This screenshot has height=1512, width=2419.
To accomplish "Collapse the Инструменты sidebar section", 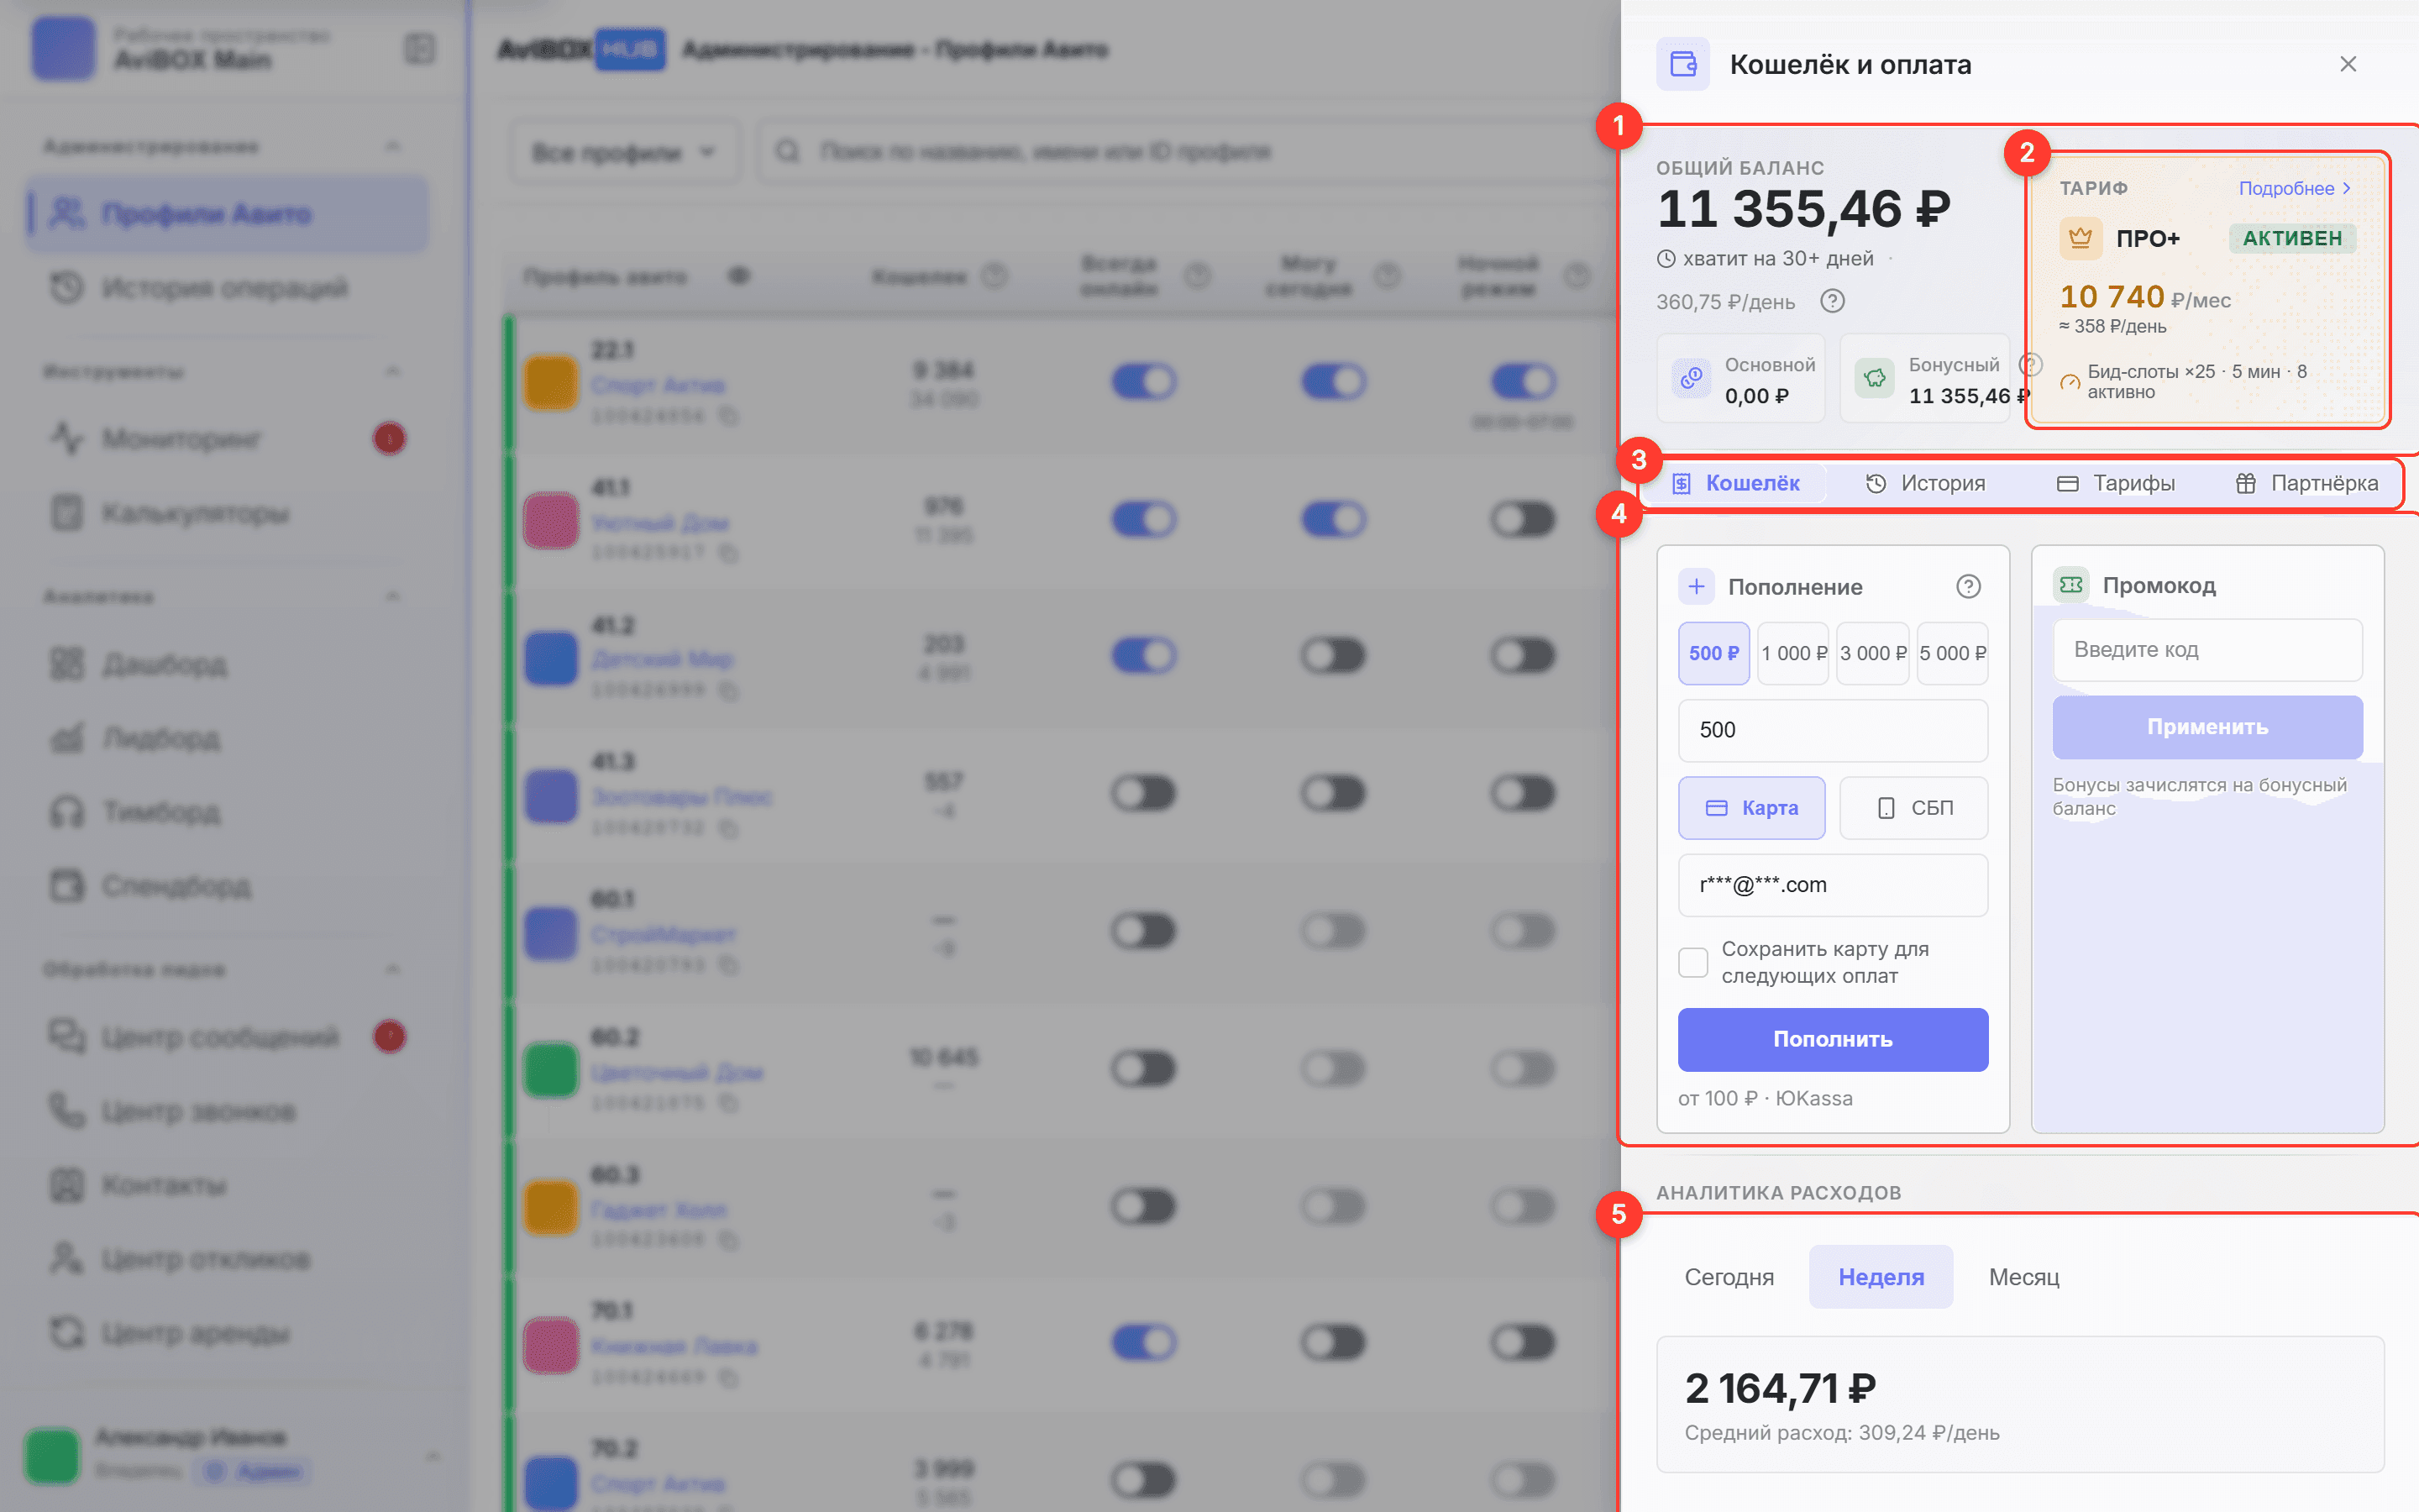I will click(393, 372).
